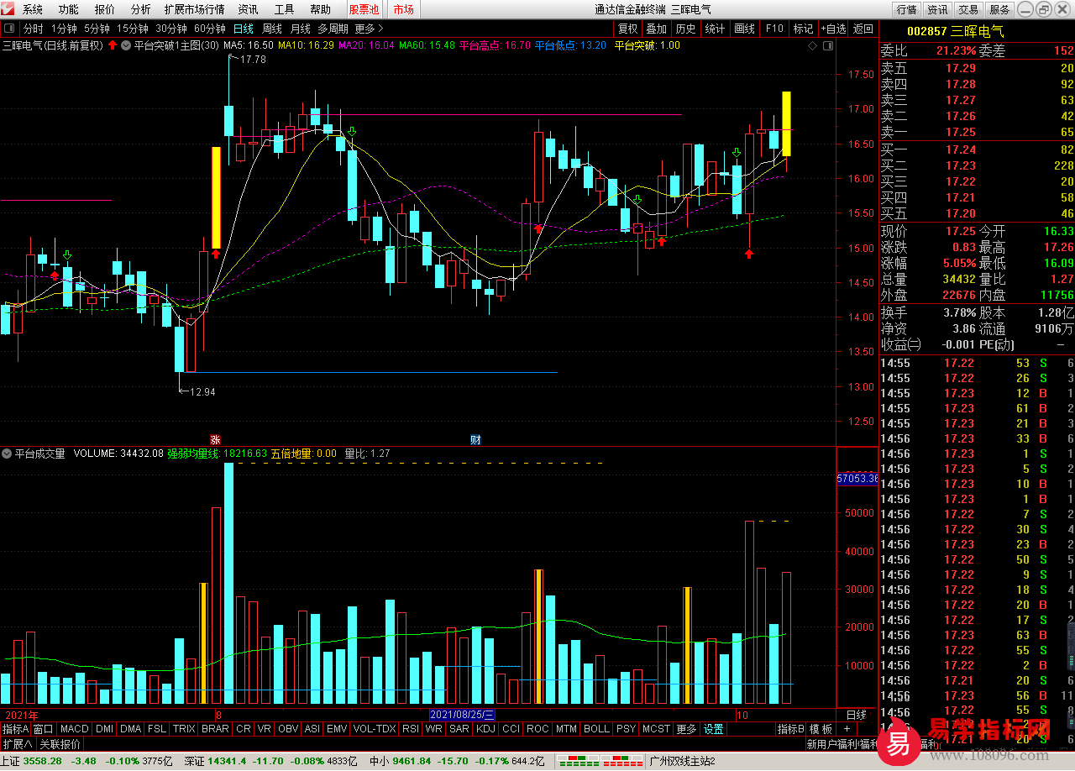The width and height of the screenshot is (1075, 771).
Task: Switch to 指标A tab
Action: (15, 729)
